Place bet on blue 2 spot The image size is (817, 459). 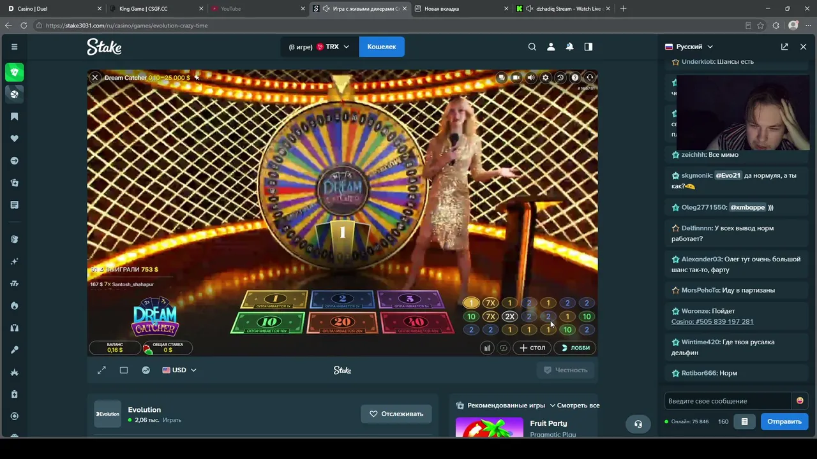pyautogui.click(x=342, y=300)
